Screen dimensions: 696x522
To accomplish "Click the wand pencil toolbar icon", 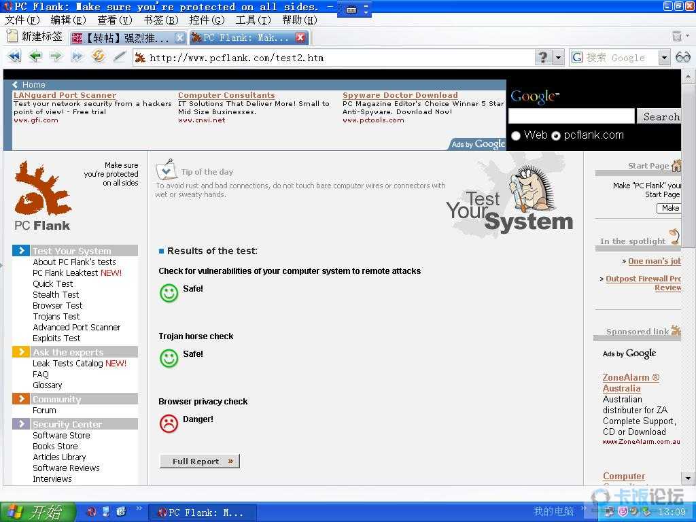I will (119, 56).
